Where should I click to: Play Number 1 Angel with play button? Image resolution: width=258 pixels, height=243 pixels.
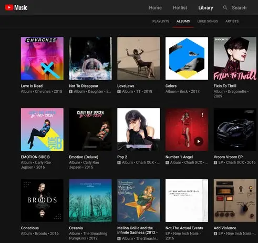click(x=199, y=141)
